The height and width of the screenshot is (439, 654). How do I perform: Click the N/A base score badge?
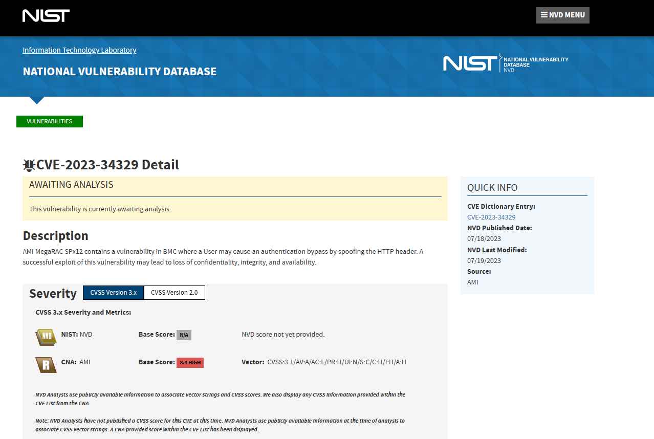pos(184,335)
